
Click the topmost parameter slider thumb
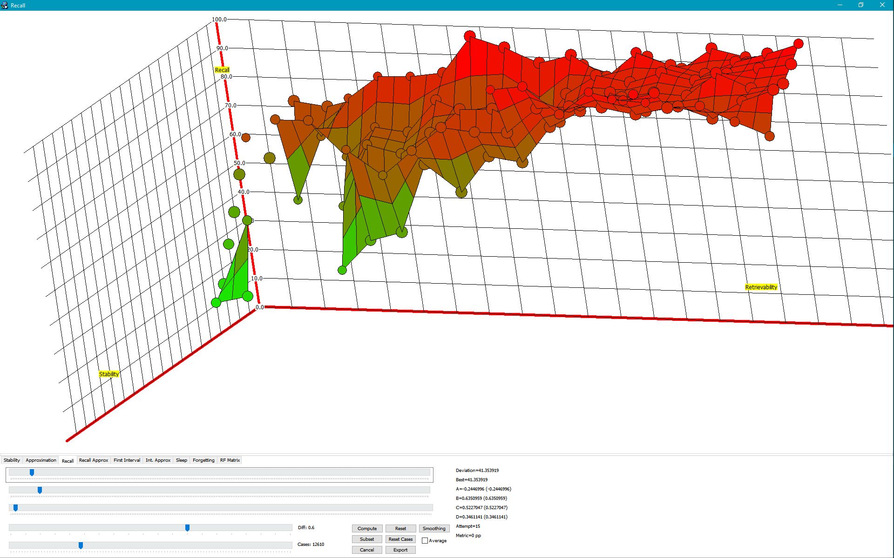pos(32,472)
